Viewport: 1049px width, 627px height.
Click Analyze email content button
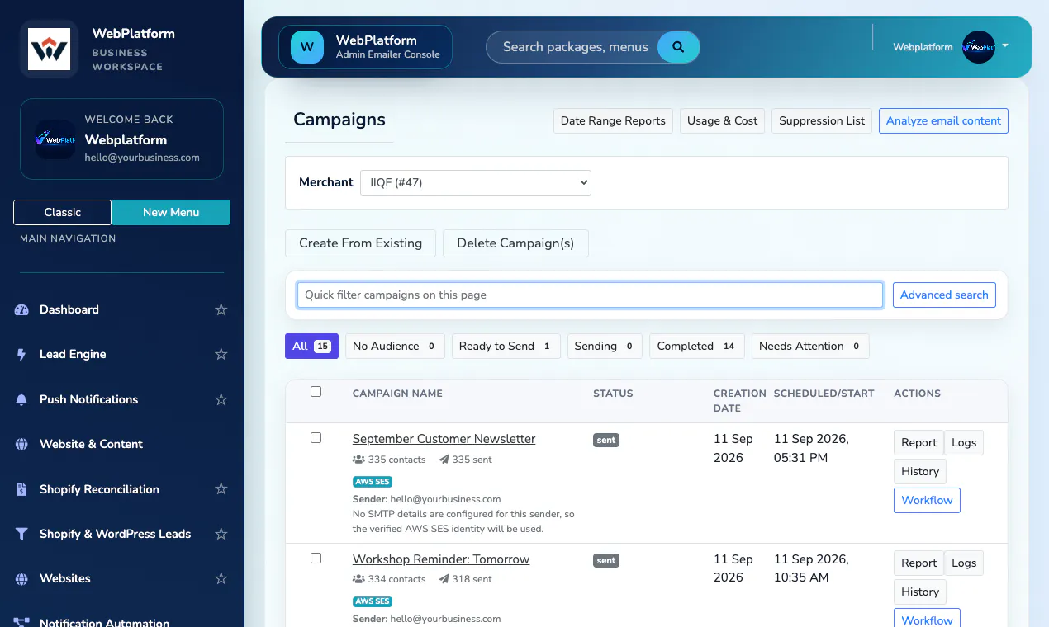[943, 120]
